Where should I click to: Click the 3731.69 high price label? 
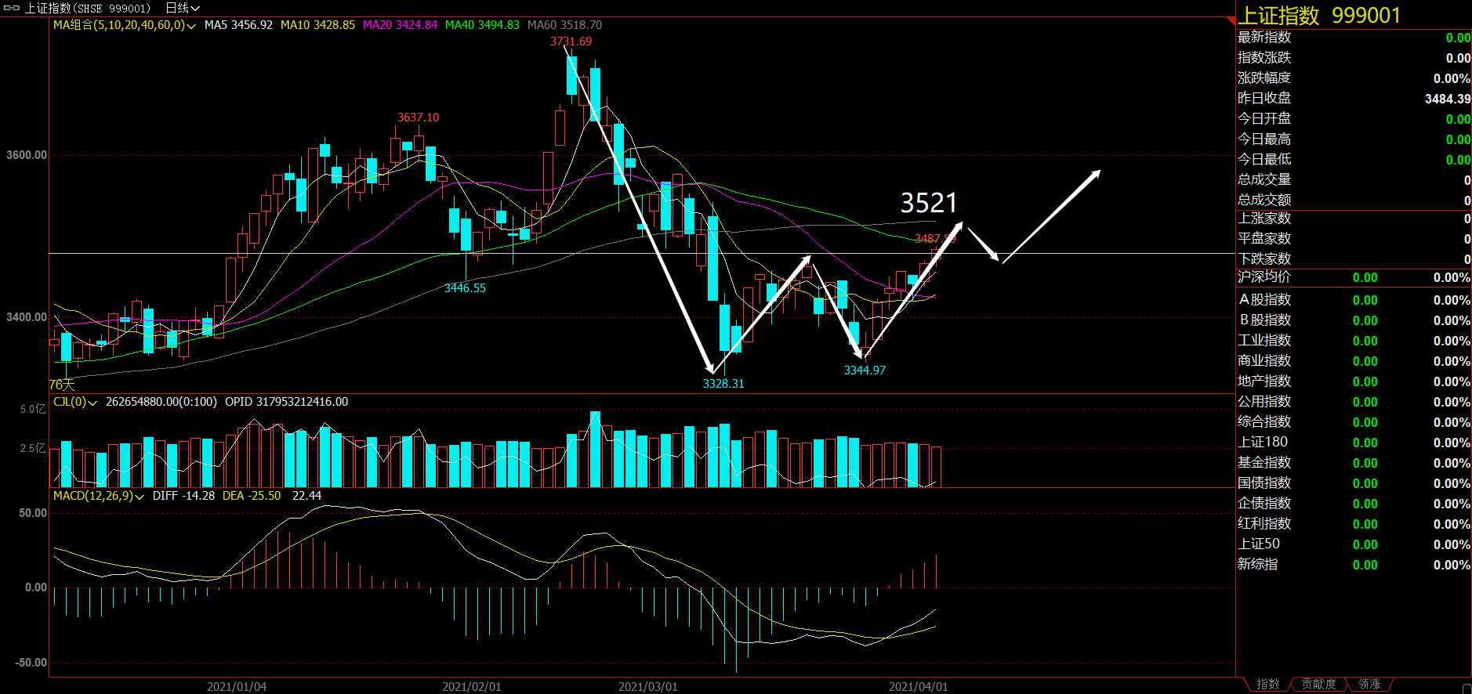(571, 42)
